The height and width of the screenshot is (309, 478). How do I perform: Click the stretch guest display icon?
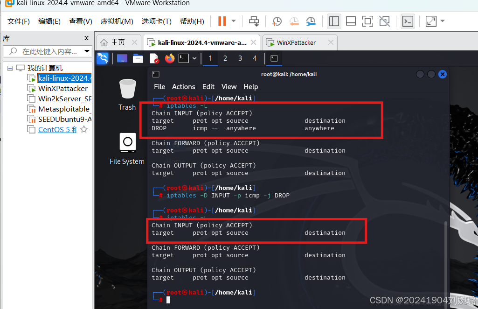tap(431, 21)
